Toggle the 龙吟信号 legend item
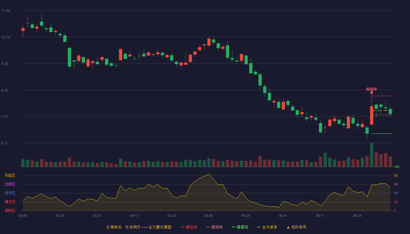The height and width of the screenshot is (234, 410). [x=296, y=227]
